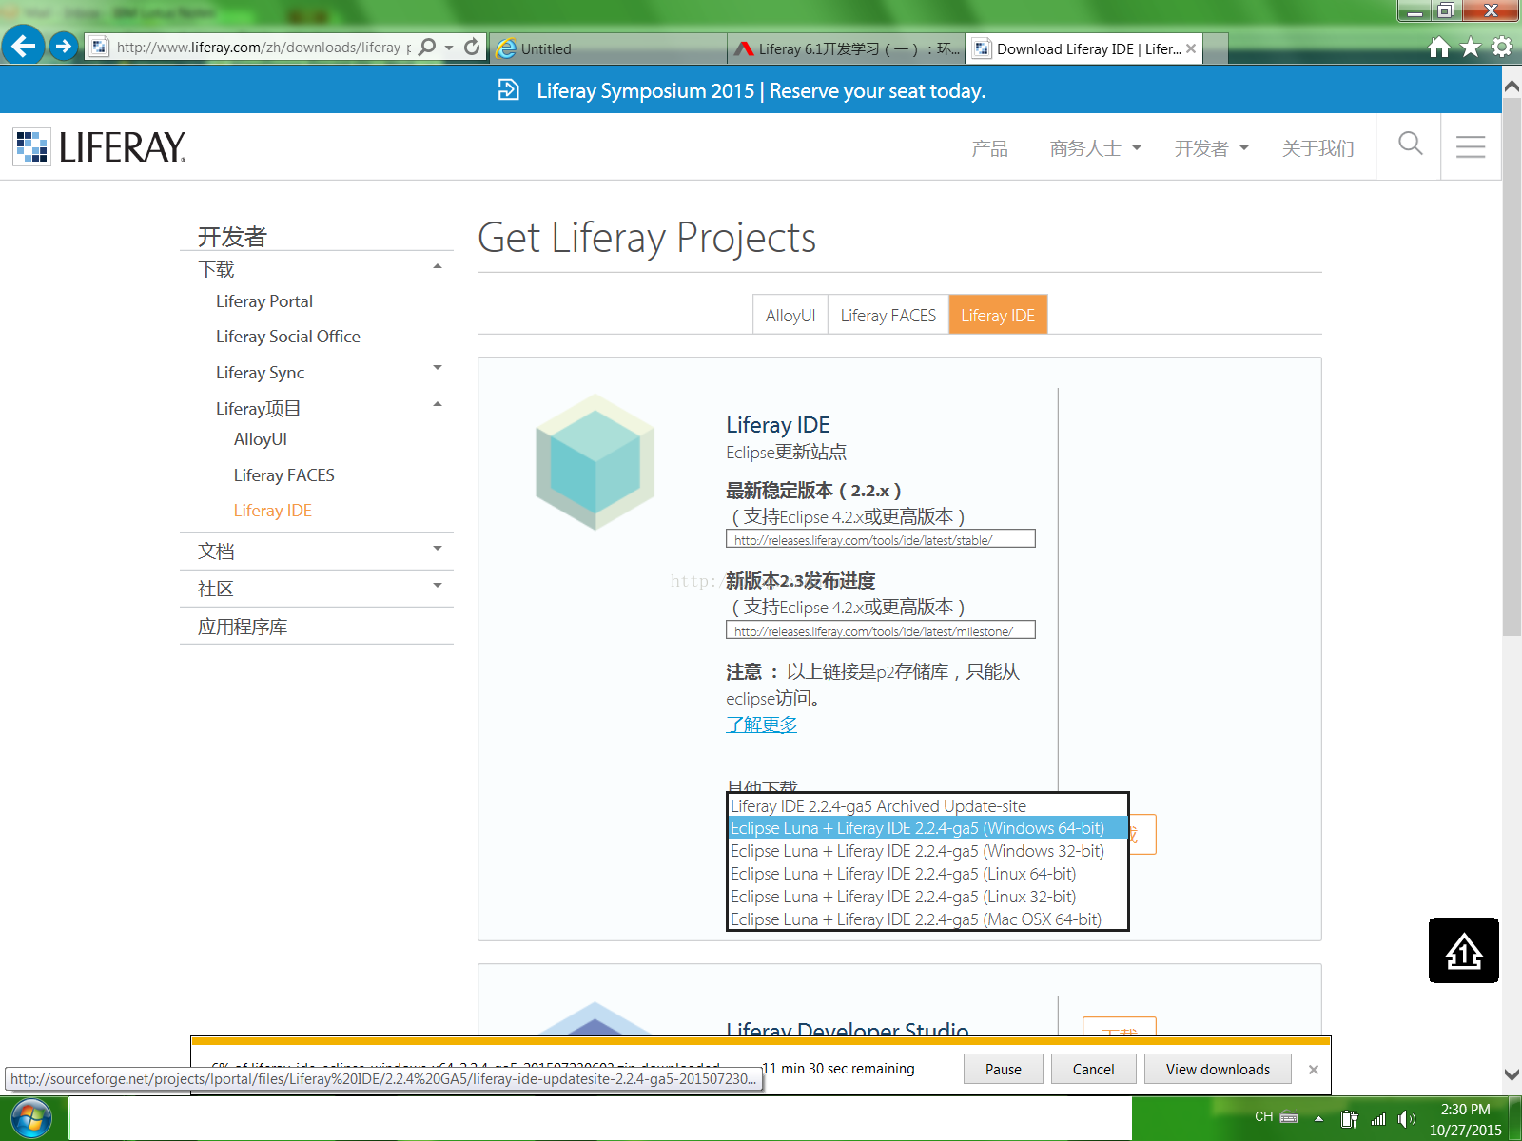Click the black back-to-top arrow button
The height and width of the screenshot is (1141, 1522).
pyautogui.click(x=1464, y=950)
